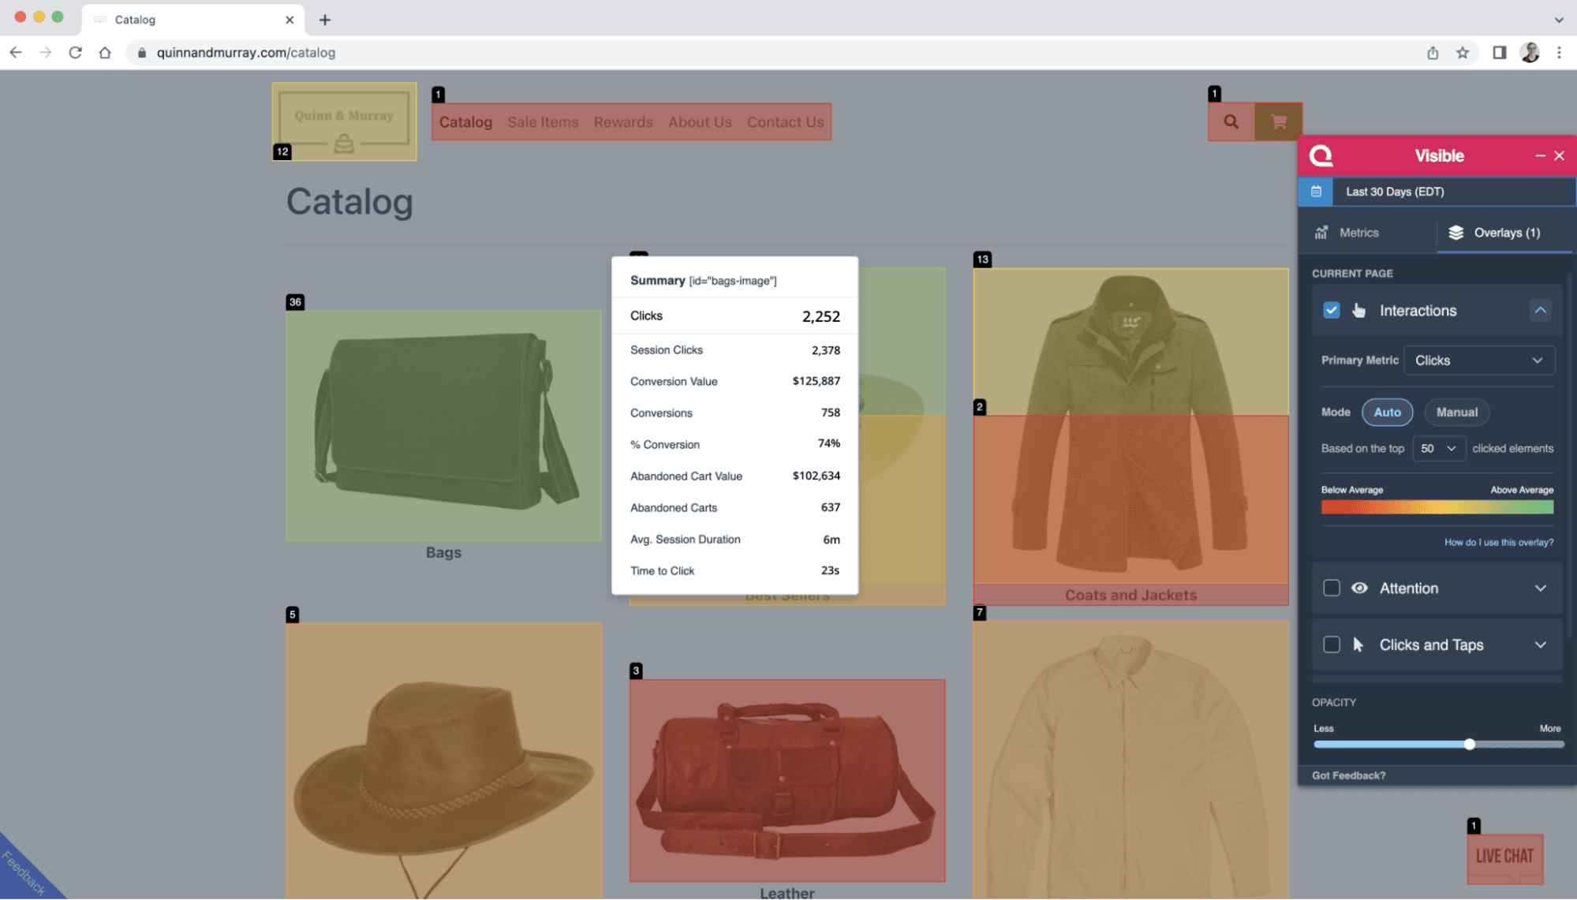The image size is (1577, 900).
Task: Click the cursor/interactions mode icon
Action: (1359, 310)
